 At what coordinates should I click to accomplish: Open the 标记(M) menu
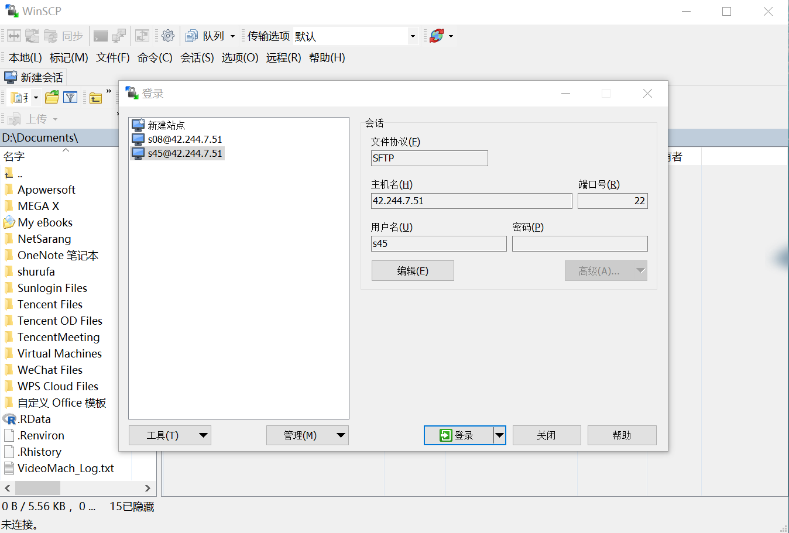pyautogui.click(x=69, y=57)
